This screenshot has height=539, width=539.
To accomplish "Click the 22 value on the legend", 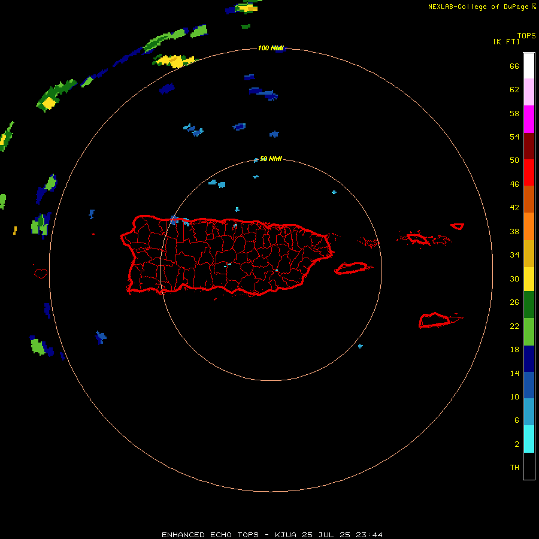I will 514,326.
